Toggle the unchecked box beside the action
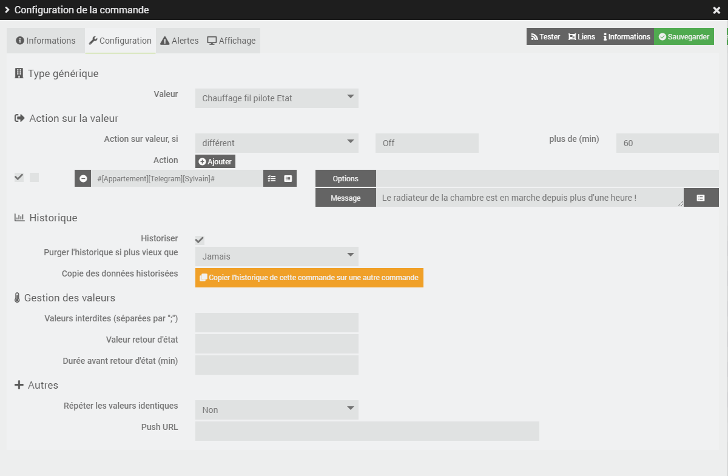728x476 pixels. click(34, 177)
